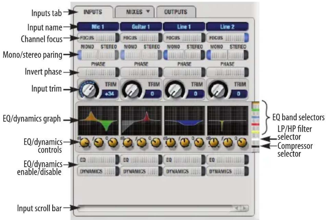Select the blue EQ band selector
326x220 pixels.
(x=255, y=117)
